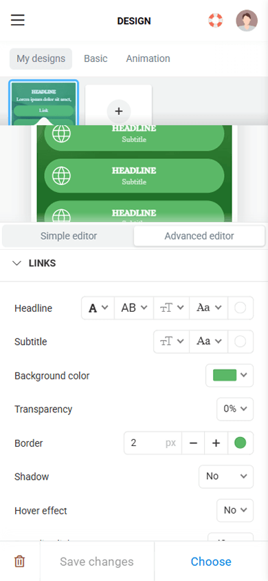Click the Choose button
The width and height of the screenshot is (268, 581).
[211, 562]
